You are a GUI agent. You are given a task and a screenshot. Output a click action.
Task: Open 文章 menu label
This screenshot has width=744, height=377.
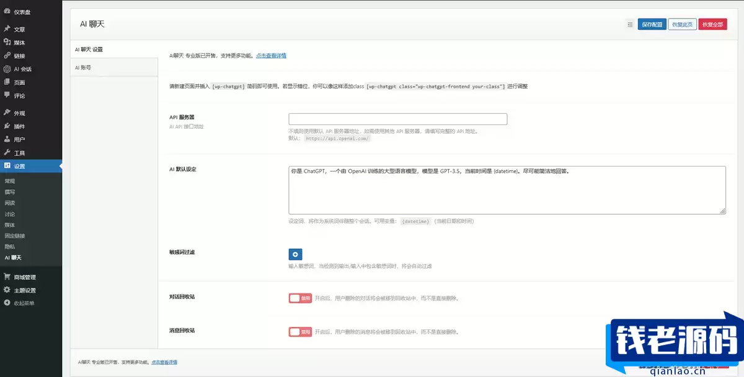pyautogui.click(x=20, y=30)
